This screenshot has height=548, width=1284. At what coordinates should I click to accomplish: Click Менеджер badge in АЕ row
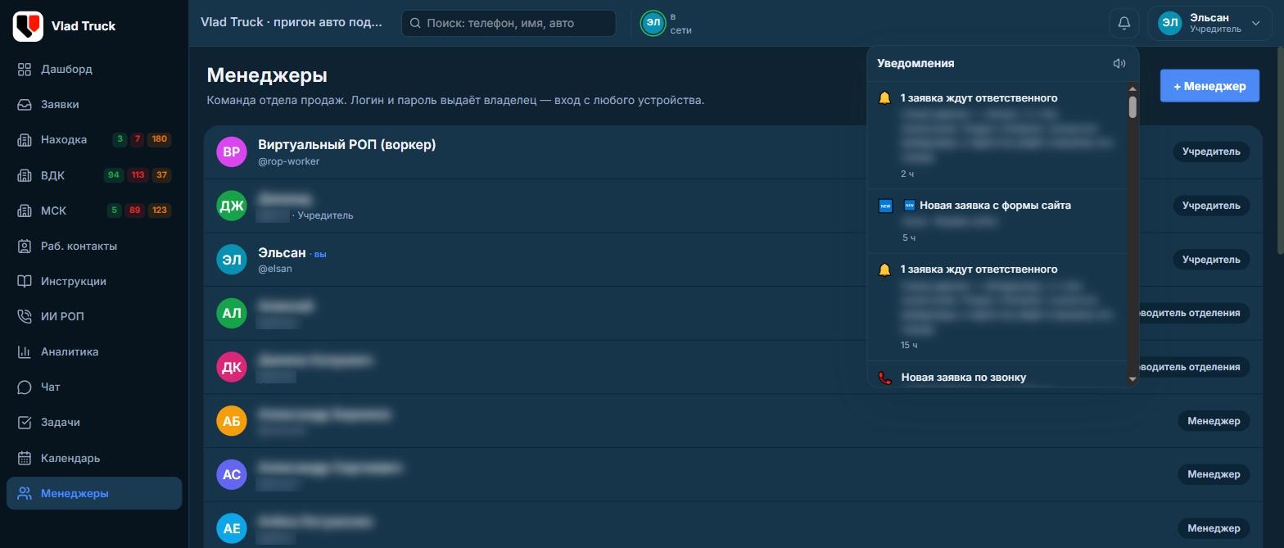pyautogui.click(x=1214, y=528)
